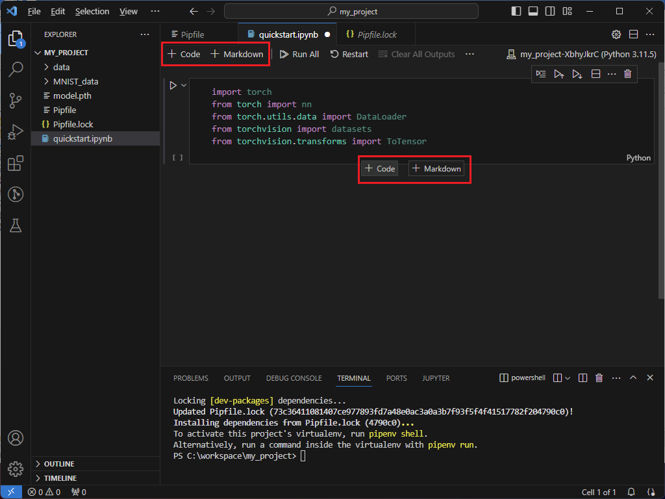The width and height of the screenshot is (665, 499).
Task: Insert Code cell below the first cell
Action: (380, 169)
